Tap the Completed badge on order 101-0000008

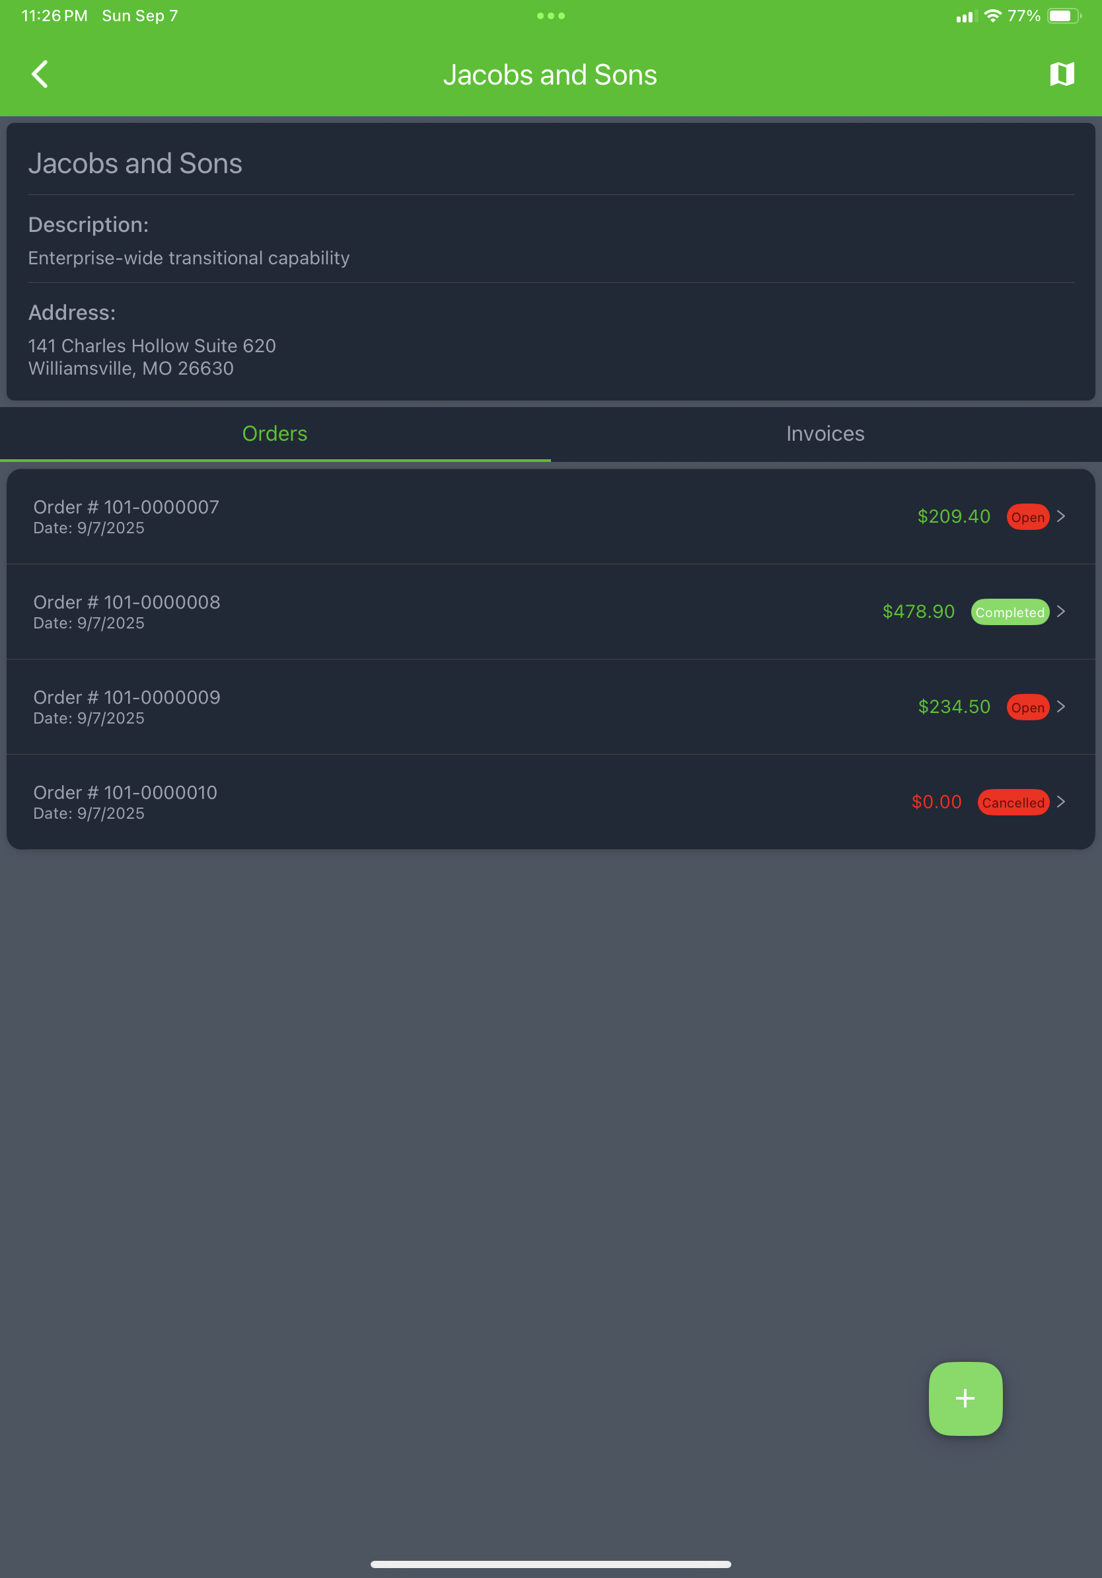tap(1010, 611)
